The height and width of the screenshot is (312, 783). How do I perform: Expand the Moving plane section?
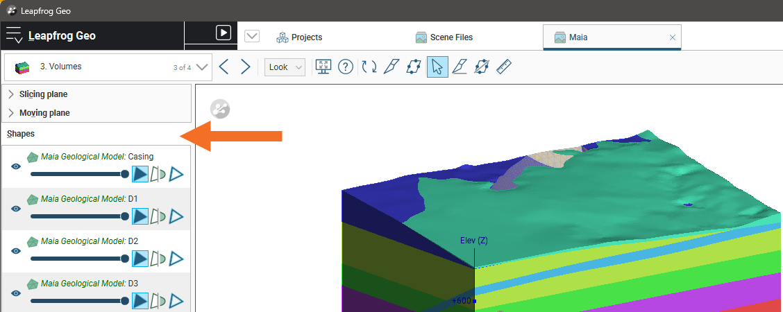11,113
